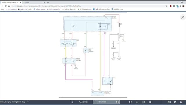Viewport: 186px width, 105px height.
Task: Open the 2015 Standard Wire bookmark
Action: pyautogui.click(x=85, y=9)
